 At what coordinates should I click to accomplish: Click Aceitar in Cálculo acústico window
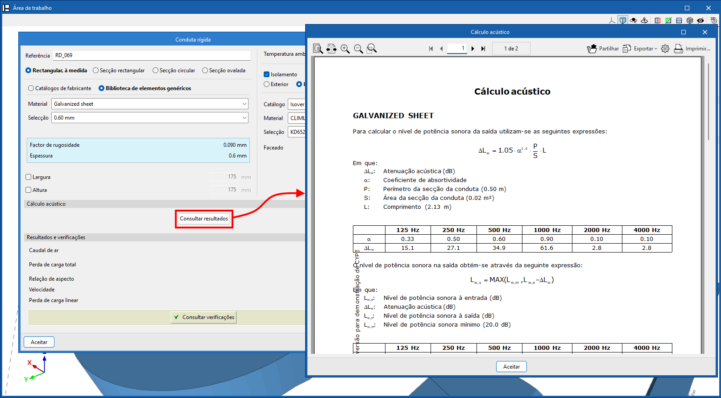point(511,367)
